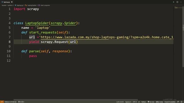This screenshot has width=184, height=103.
Task: Click the Python file icon on the tab
Action: [2, 2]
